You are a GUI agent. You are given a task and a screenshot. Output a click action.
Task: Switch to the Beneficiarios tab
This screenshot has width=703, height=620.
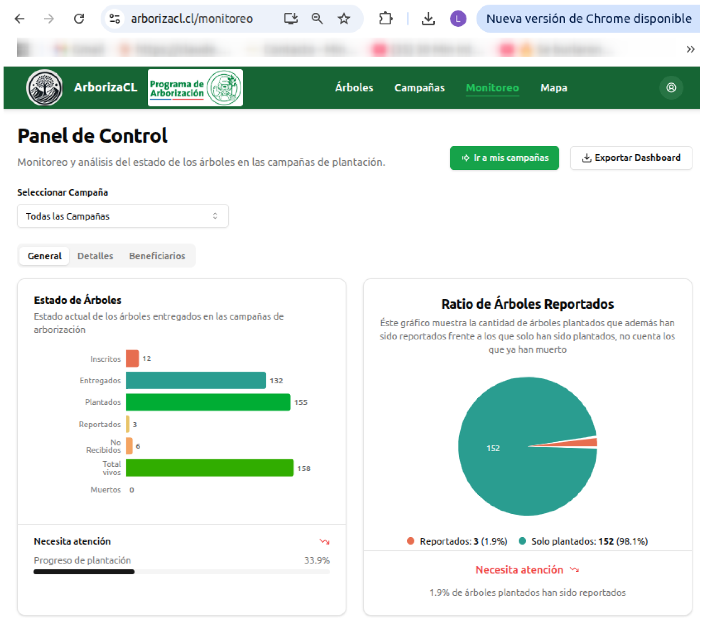pos(157,256)
